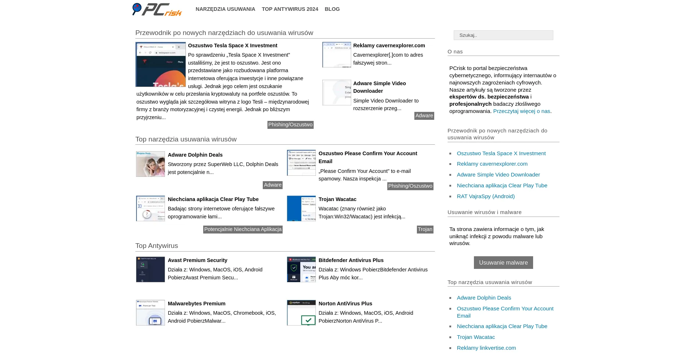The width and height of the screenshot is (693, 362).
Task: Open the Malwarebytes Premium thumbnail
Action: tap(151, 313)
